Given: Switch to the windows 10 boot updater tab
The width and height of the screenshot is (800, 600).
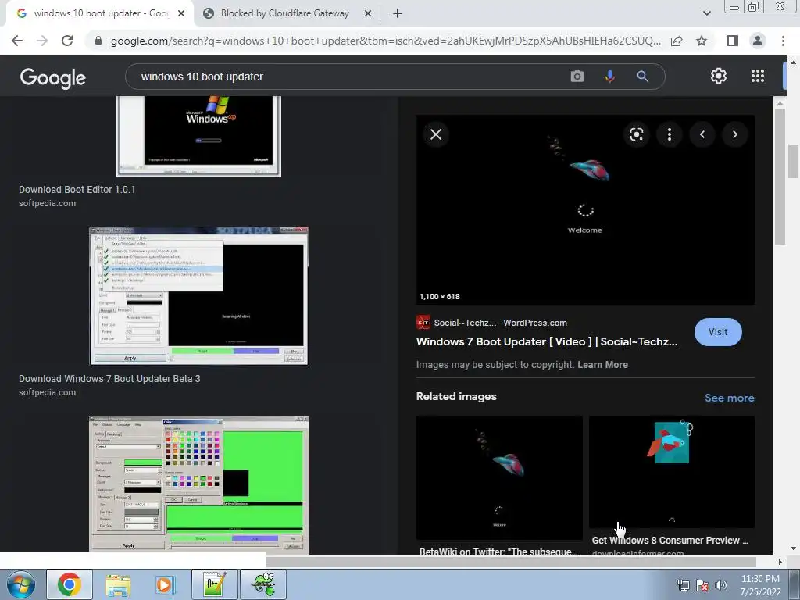Looking at the screenshot, I should (100, 13).
